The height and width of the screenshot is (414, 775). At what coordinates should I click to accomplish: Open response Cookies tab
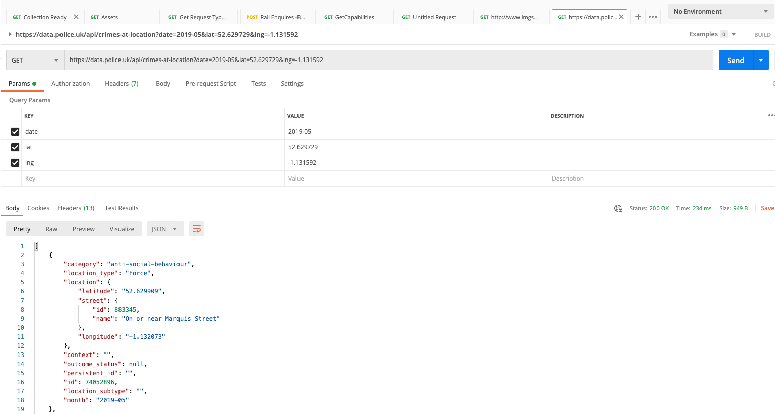[38, 208]
